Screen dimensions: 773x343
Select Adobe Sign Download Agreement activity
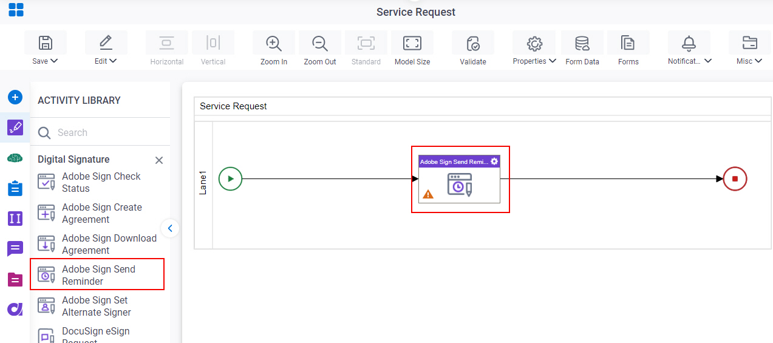[97, 244]
